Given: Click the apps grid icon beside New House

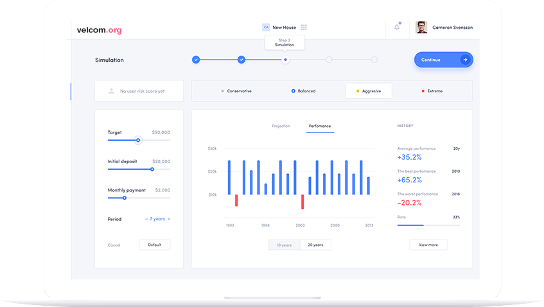Looking at the screenshot, I should (x=304, y=28).
